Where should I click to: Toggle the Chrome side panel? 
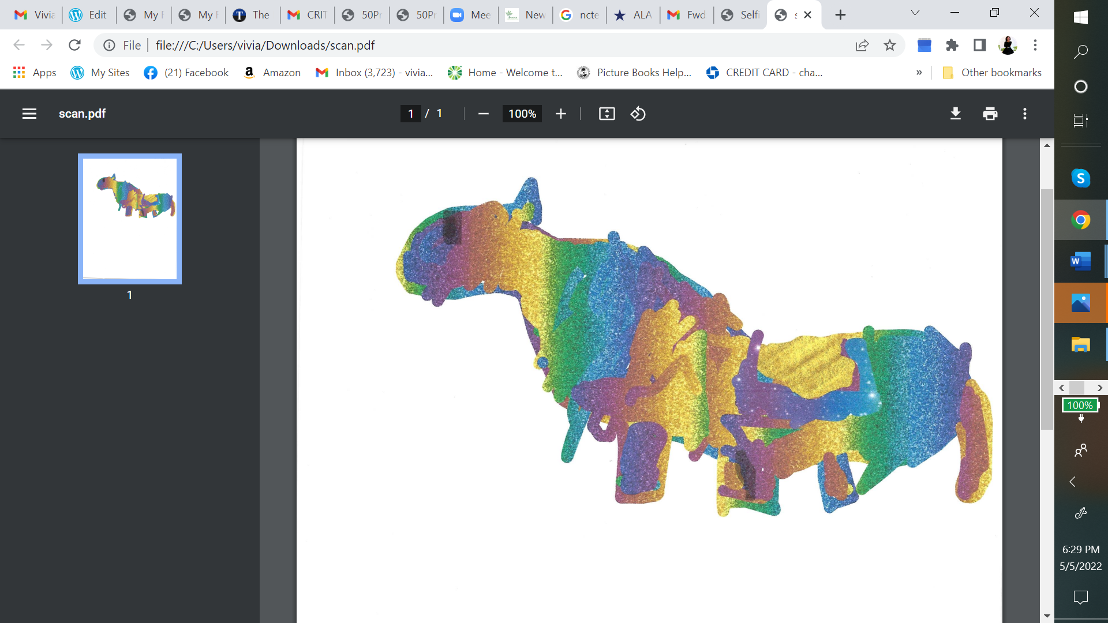tap(979, 45)
